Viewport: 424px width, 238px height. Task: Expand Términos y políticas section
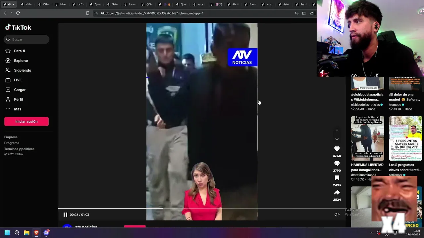click(19, 149)
